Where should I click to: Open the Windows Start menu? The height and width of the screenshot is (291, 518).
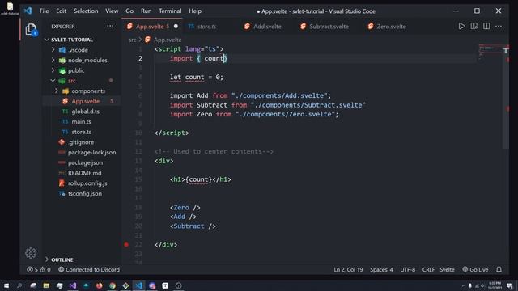(x=6, y=285)
